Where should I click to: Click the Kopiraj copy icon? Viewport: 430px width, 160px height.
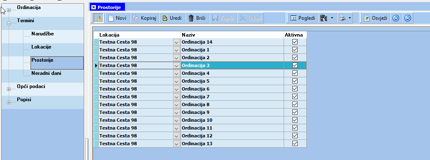(x=136, y=19)
